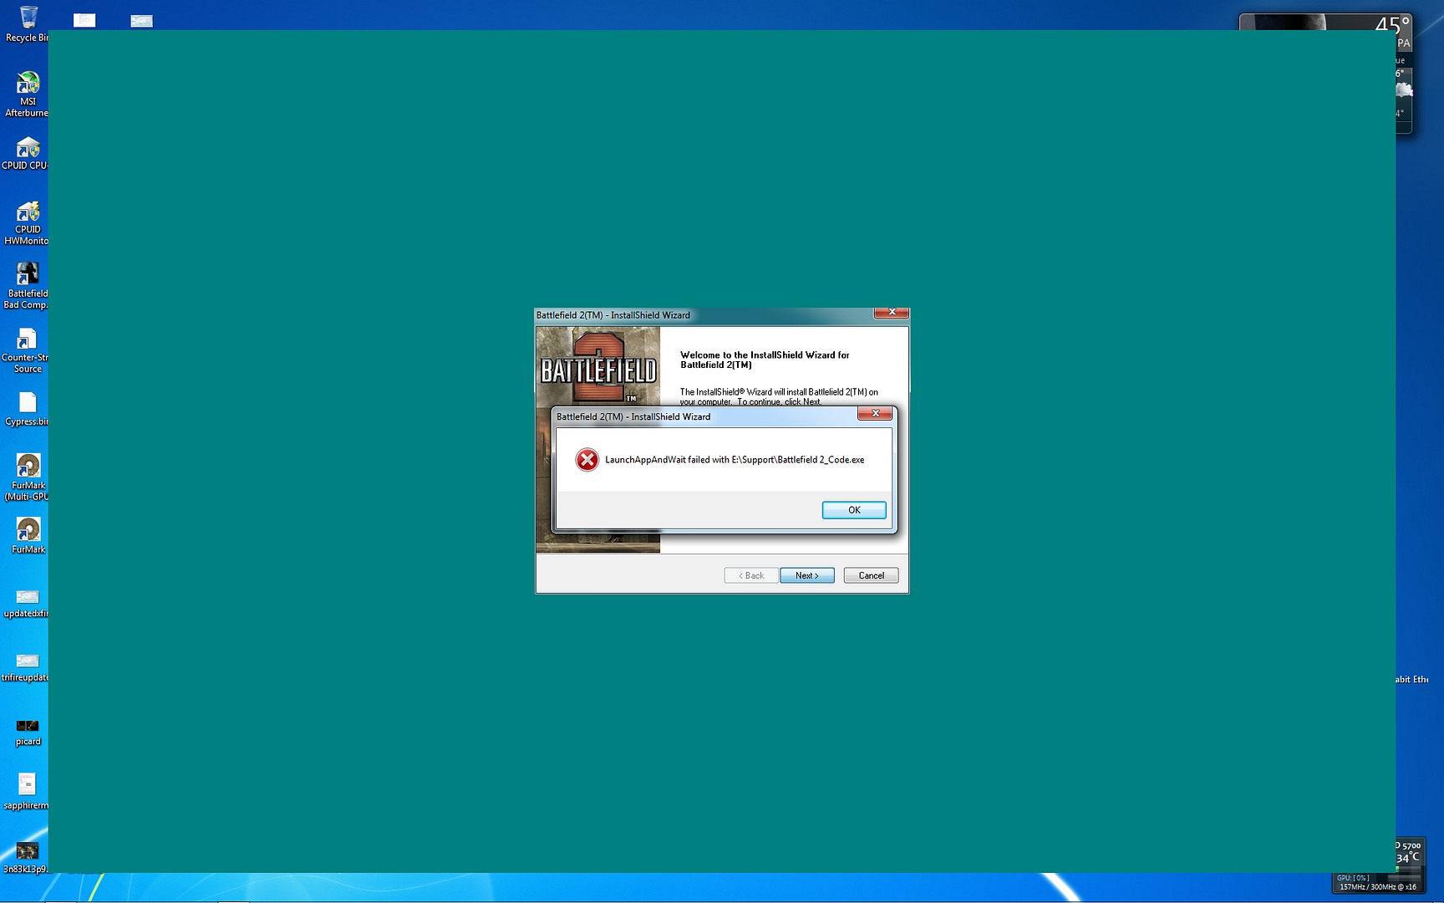Launch Counter-Strike Source
The image size is (1444, 903).
pyautogui.click(x=27, y=337)
